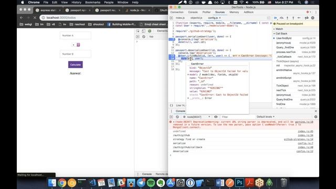Open DevTools customize three-dot menu
Screen dimensions: 336x189
316,12
